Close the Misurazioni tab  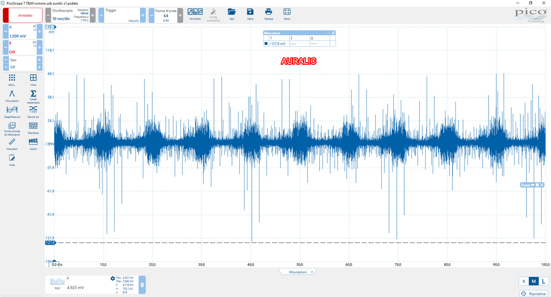(x=313, y=272)
